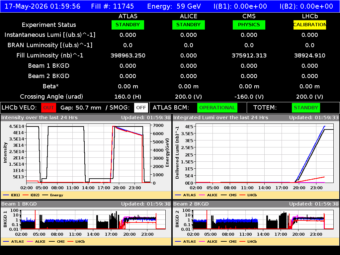Click the Energy(GeV) axis label
The image size is (340, 255).
pyautogui.click(x=167, y=153)
